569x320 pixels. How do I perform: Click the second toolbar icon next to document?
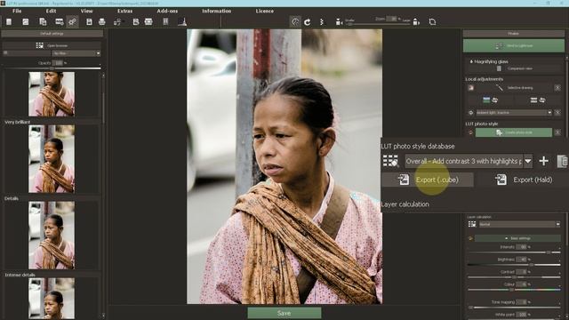(x=26, y=21)
